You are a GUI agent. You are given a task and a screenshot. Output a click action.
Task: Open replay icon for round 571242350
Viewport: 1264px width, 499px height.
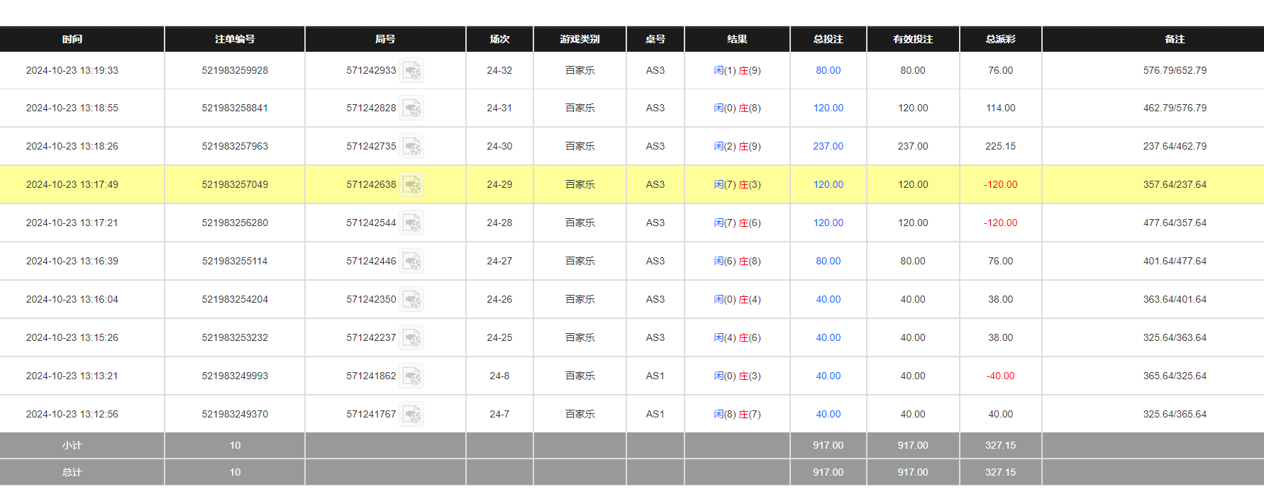tap(411, 300)
